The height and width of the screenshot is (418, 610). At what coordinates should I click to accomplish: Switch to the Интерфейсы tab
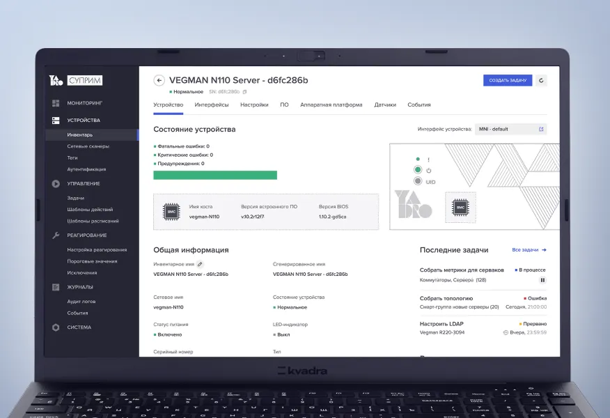tap(212, 104)
